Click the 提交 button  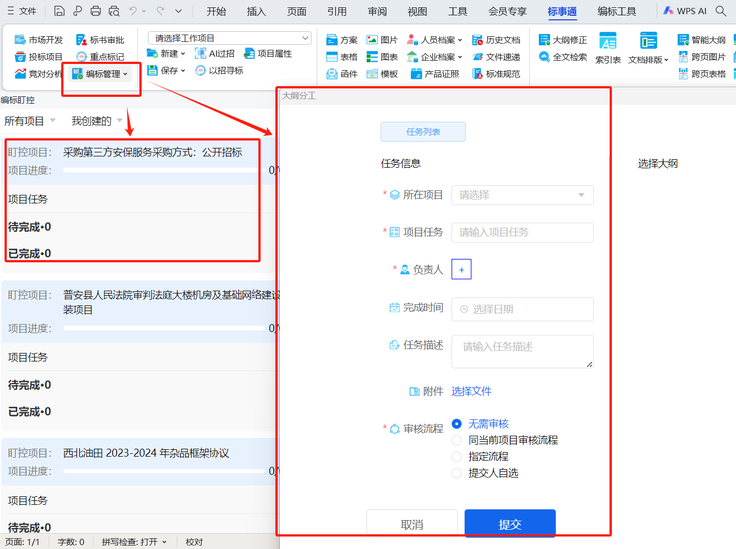coord(510,524)
